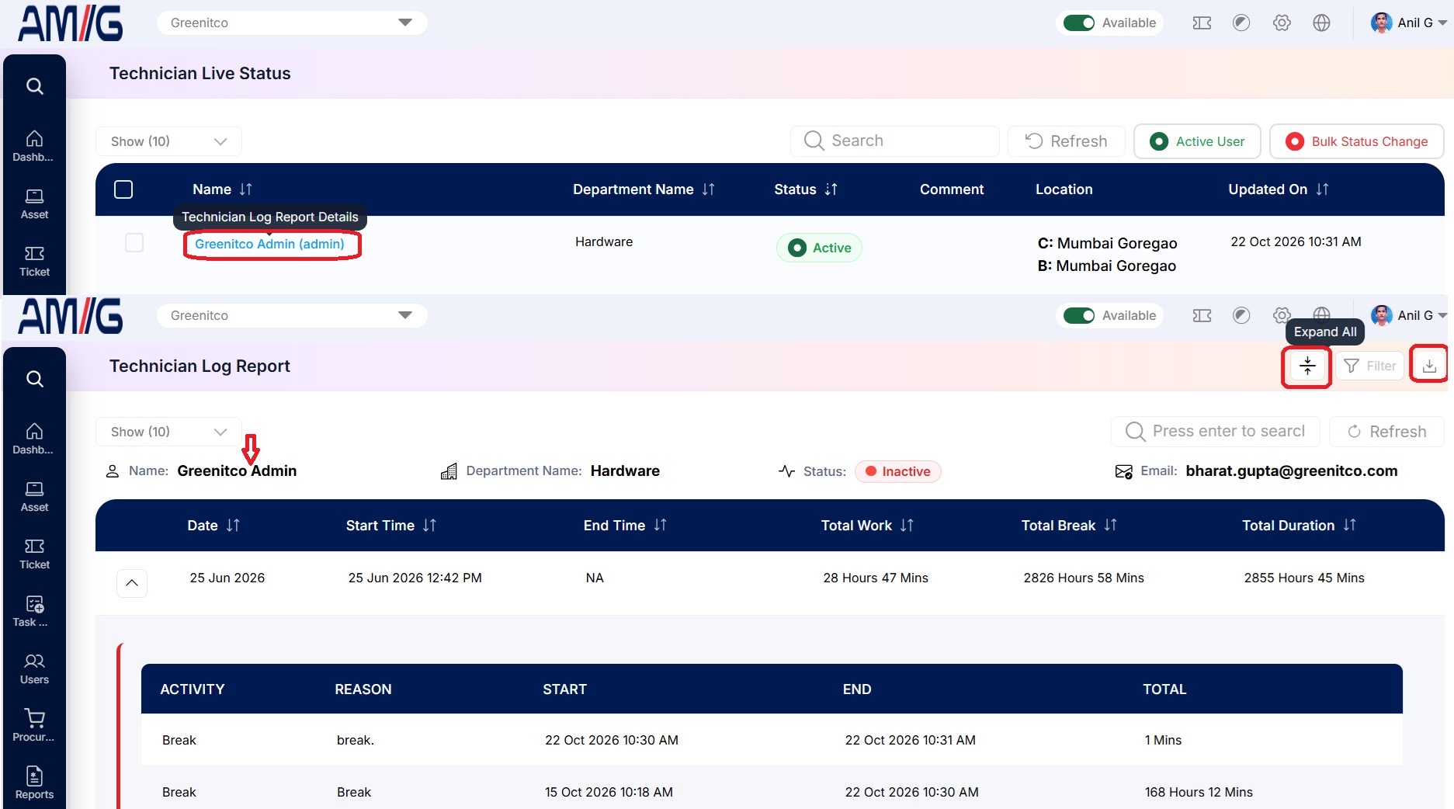Click the ticket icon in lower header
Image resolution: width=1454 pixels, height=809 pixels.
(x=1202, y=315)
